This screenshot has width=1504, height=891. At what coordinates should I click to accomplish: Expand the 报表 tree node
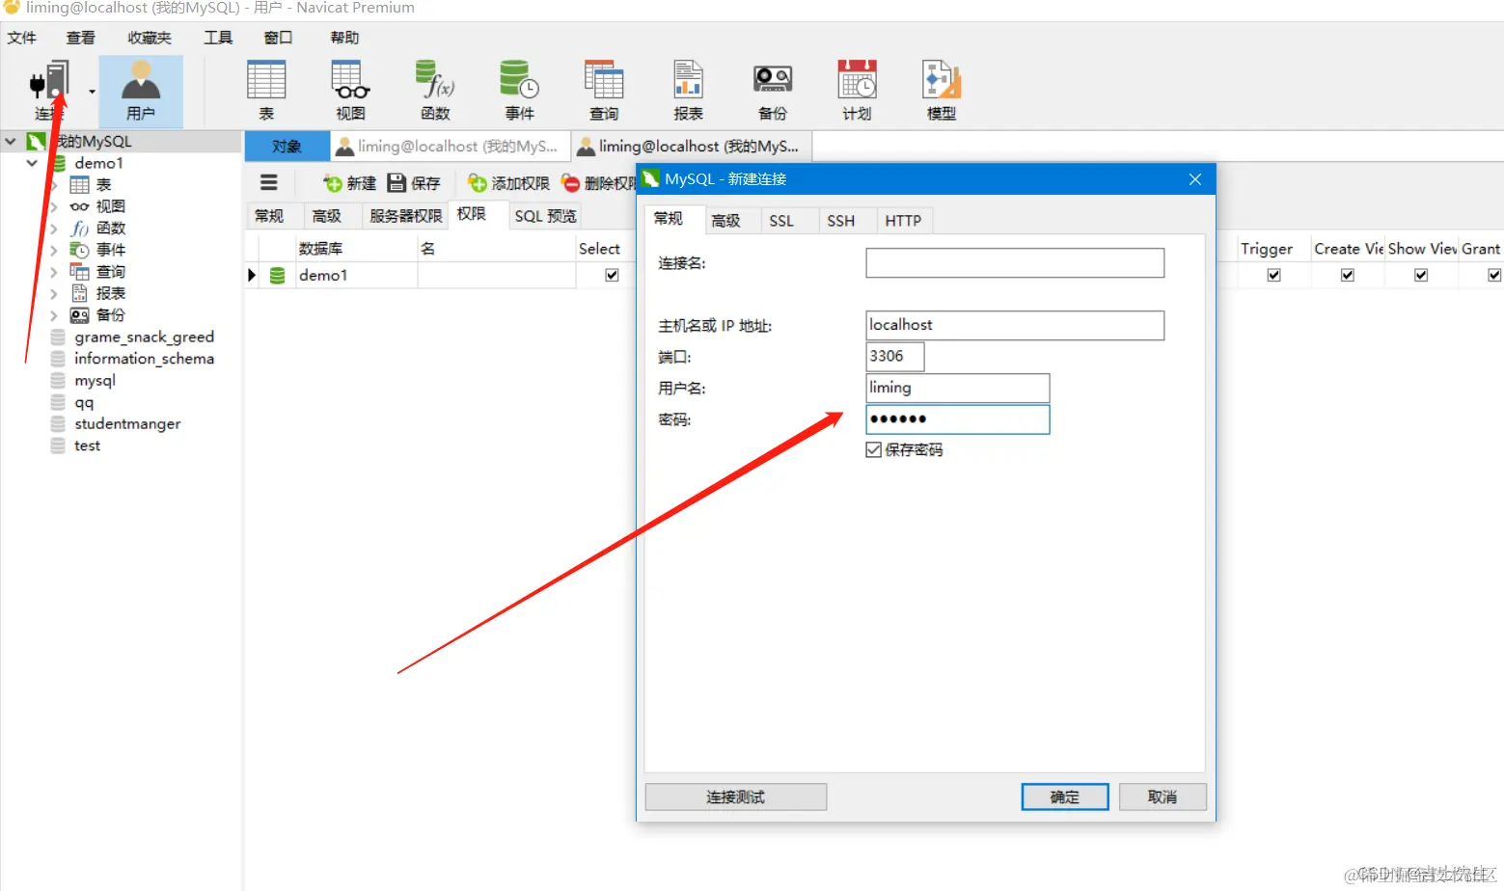54,293
